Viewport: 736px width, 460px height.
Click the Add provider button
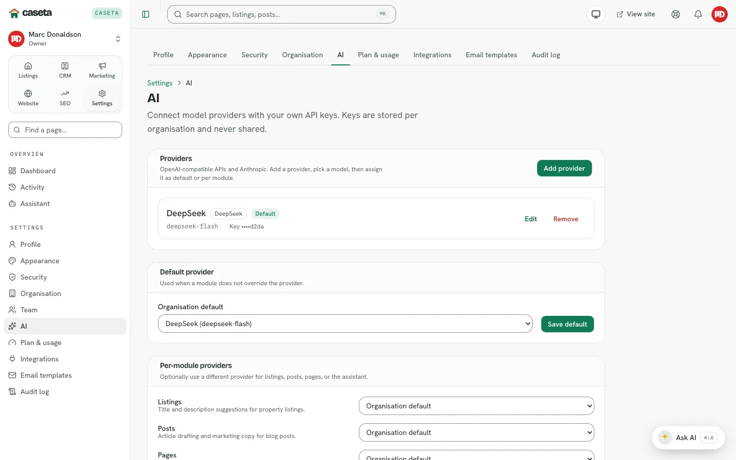[x=564, y=168]
